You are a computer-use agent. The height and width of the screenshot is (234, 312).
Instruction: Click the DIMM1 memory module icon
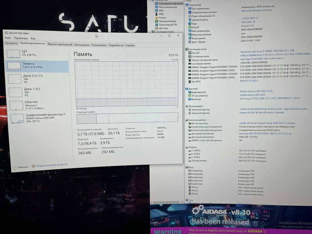point(190,67)
